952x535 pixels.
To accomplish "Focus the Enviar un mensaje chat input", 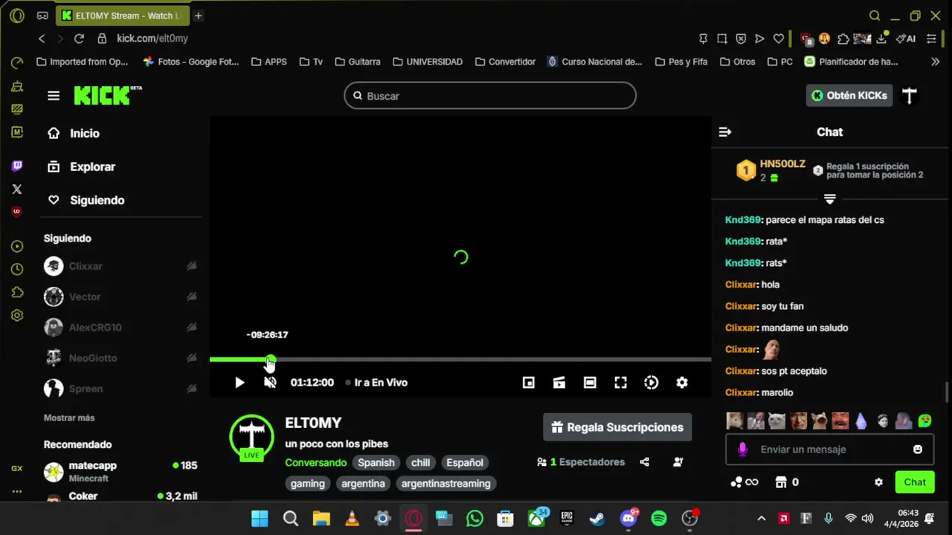I will [830, 450].
